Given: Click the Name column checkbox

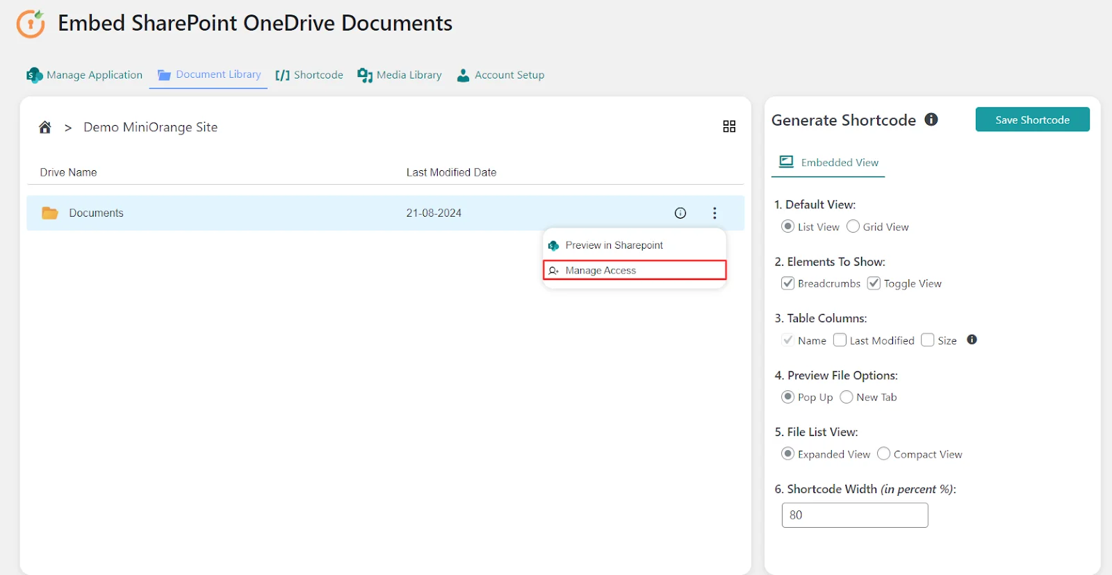Looking at the screenshot, I should (788, 340).
